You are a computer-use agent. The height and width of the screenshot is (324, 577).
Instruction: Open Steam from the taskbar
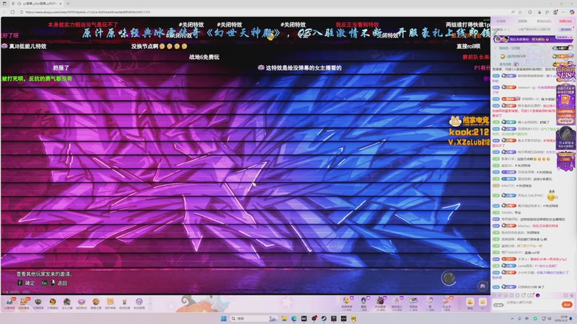[x=324, y=318]
